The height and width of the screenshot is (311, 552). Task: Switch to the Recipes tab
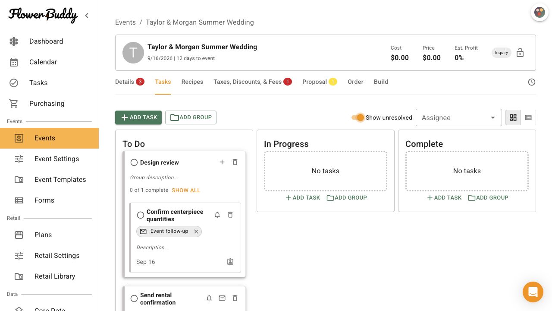(x=192, y=82)
